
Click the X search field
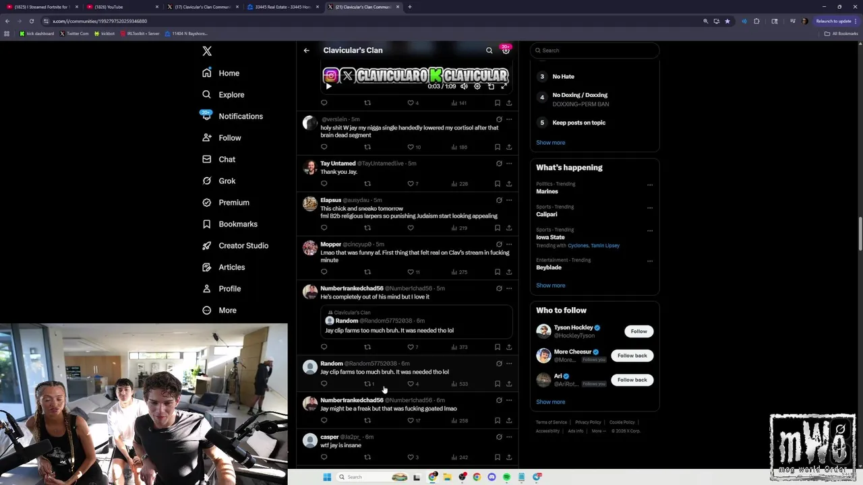pyautogui.click(x=594, y=51)
